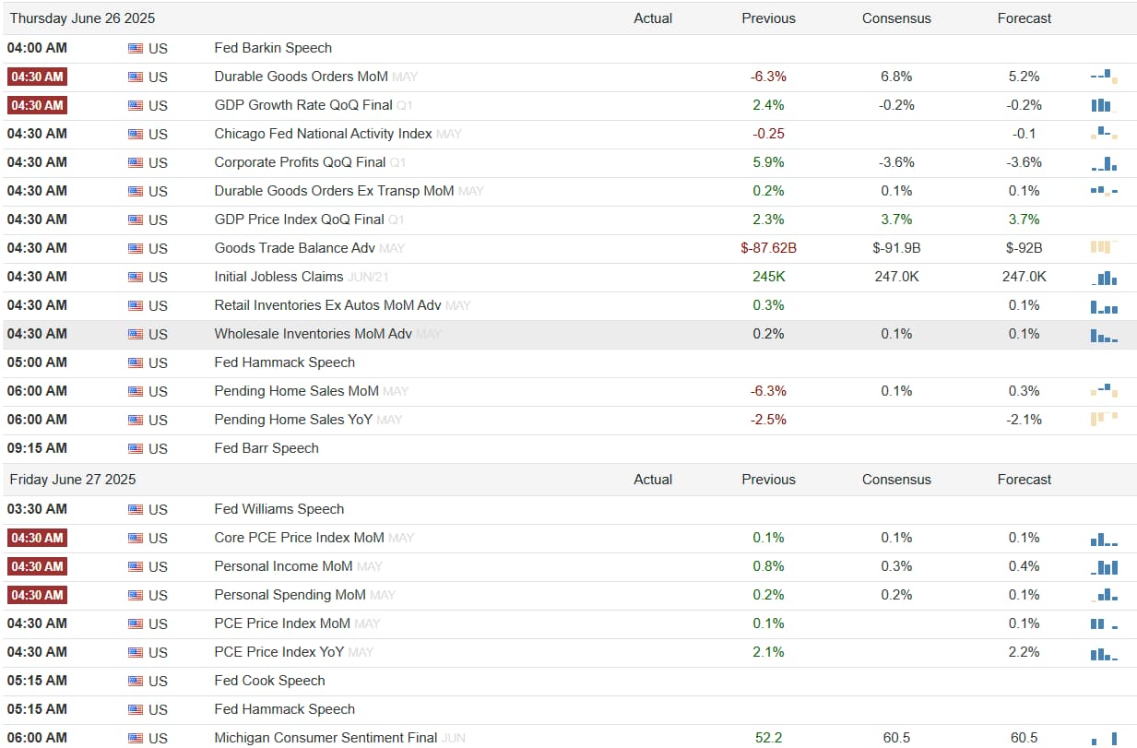
Task: Click the red 04:30 AM badge for Personal Spending
Action: click(37, 595)
